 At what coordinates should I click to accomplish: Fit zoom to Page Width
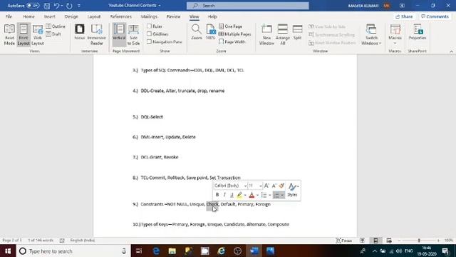232,41
